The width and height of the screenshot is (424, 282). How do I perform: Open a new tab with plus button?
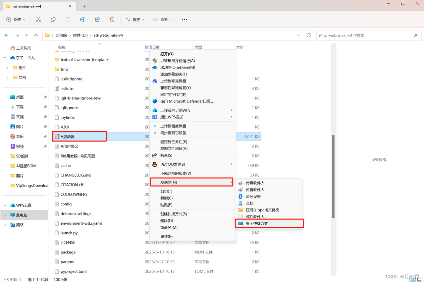[84, 6]
